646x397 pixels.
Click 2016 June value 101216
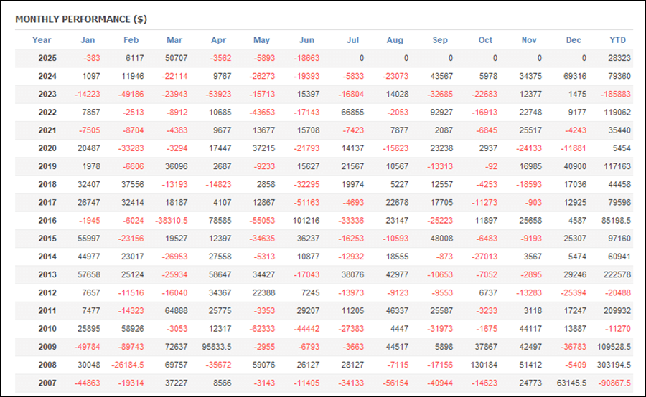click(x=306, y=221)
